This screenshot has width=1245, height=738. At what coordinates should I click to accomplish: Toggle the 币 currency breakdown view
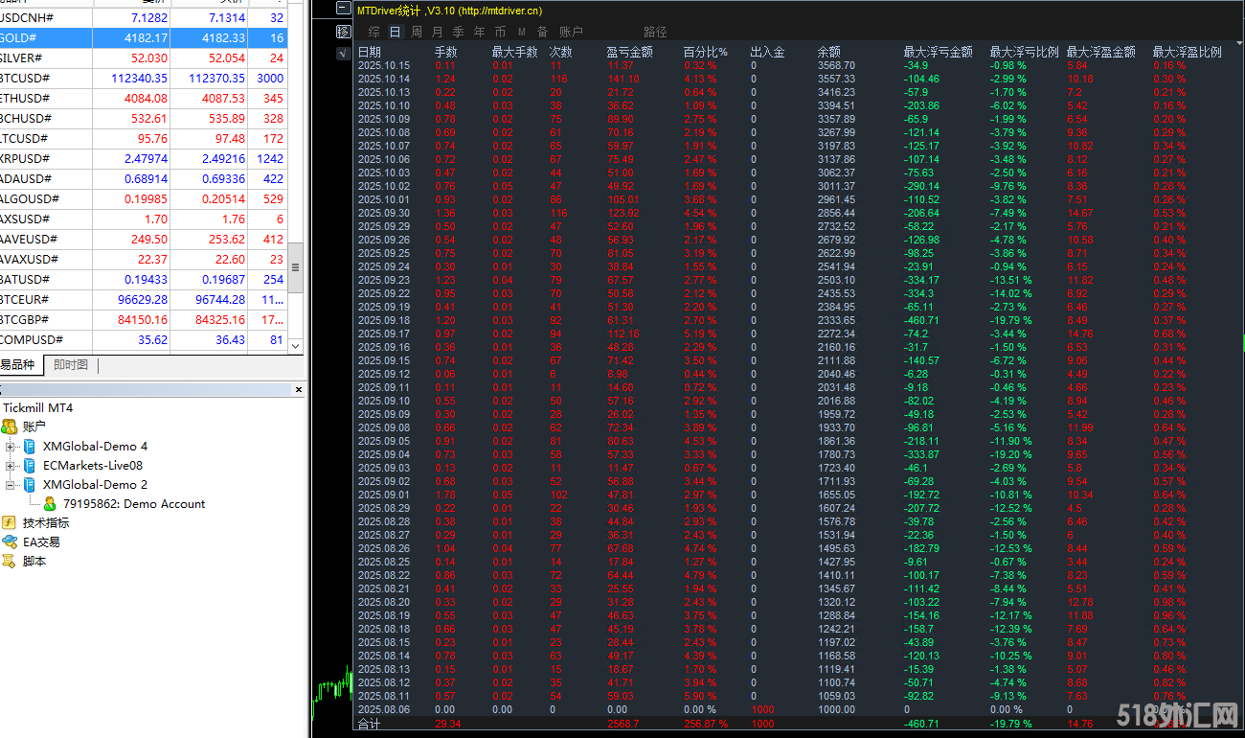(500, 32)
